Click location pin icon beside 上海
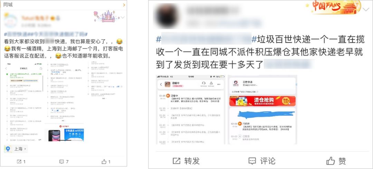The image size is (373, 169). coord(8,149)
